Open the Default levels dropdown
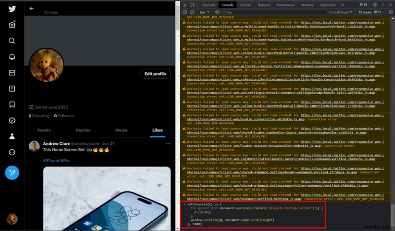The width and height of the screenshot is (395, 231). [x=340, y=12]
